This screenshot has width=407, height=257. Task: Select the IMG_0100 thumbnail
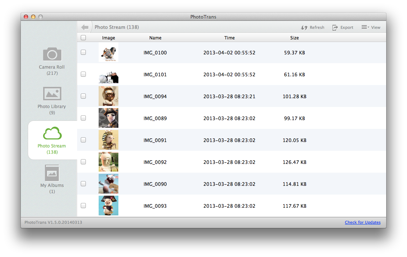[109, 52]
